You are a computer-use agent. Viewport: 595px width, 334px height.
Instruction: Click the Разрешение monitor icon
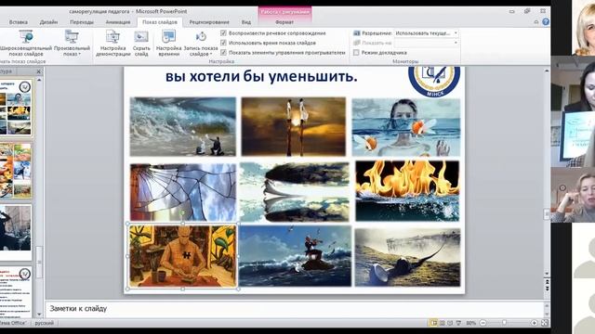click(x=357, y=33)
